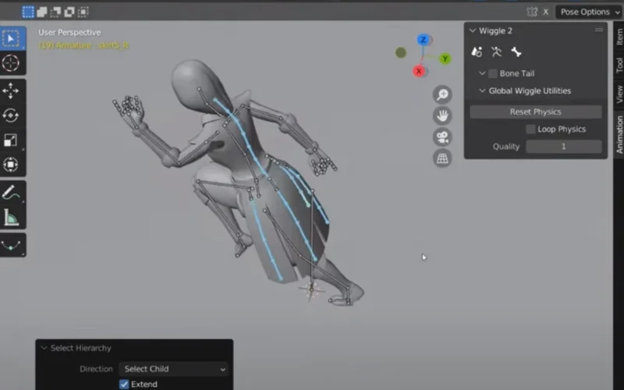Enable the Bone Tail checkbox

[493, 73]
